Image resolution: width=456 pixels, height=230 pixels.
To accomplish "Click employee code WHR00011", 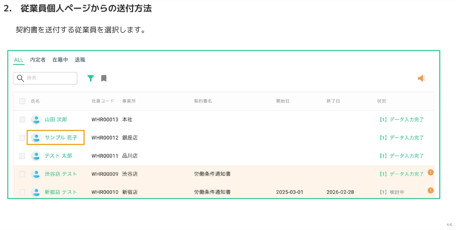I will pos(105,156).
